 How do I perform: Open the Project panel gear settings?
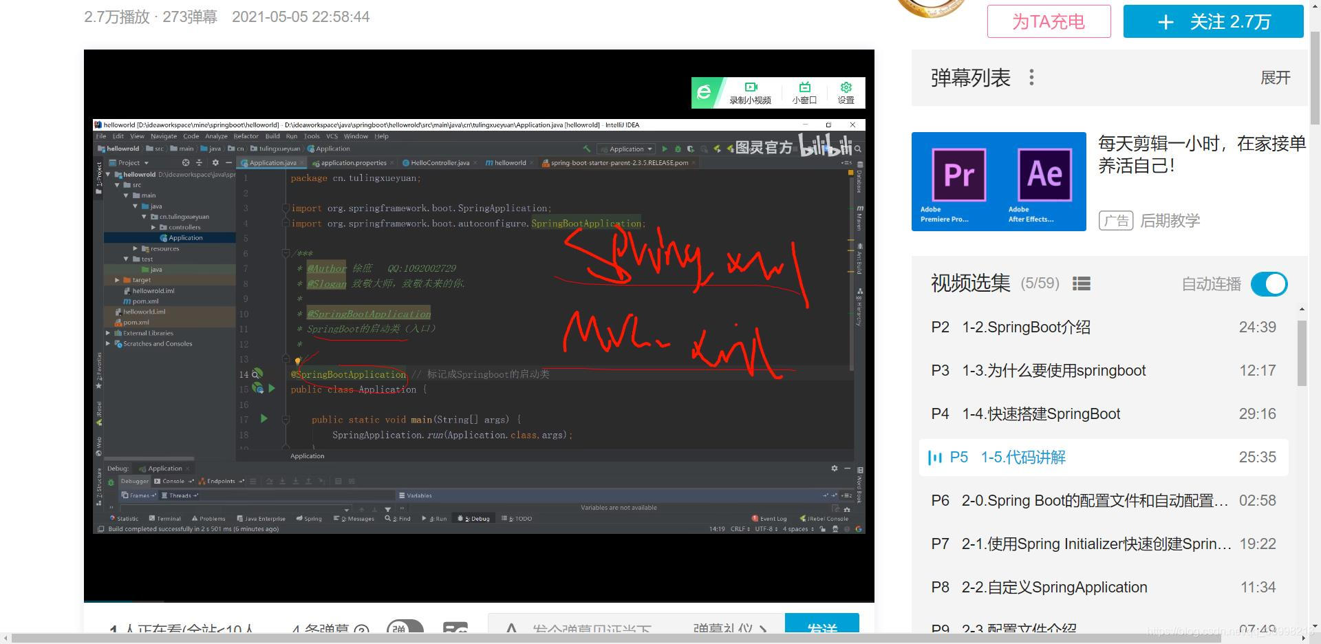coord(215,163)
